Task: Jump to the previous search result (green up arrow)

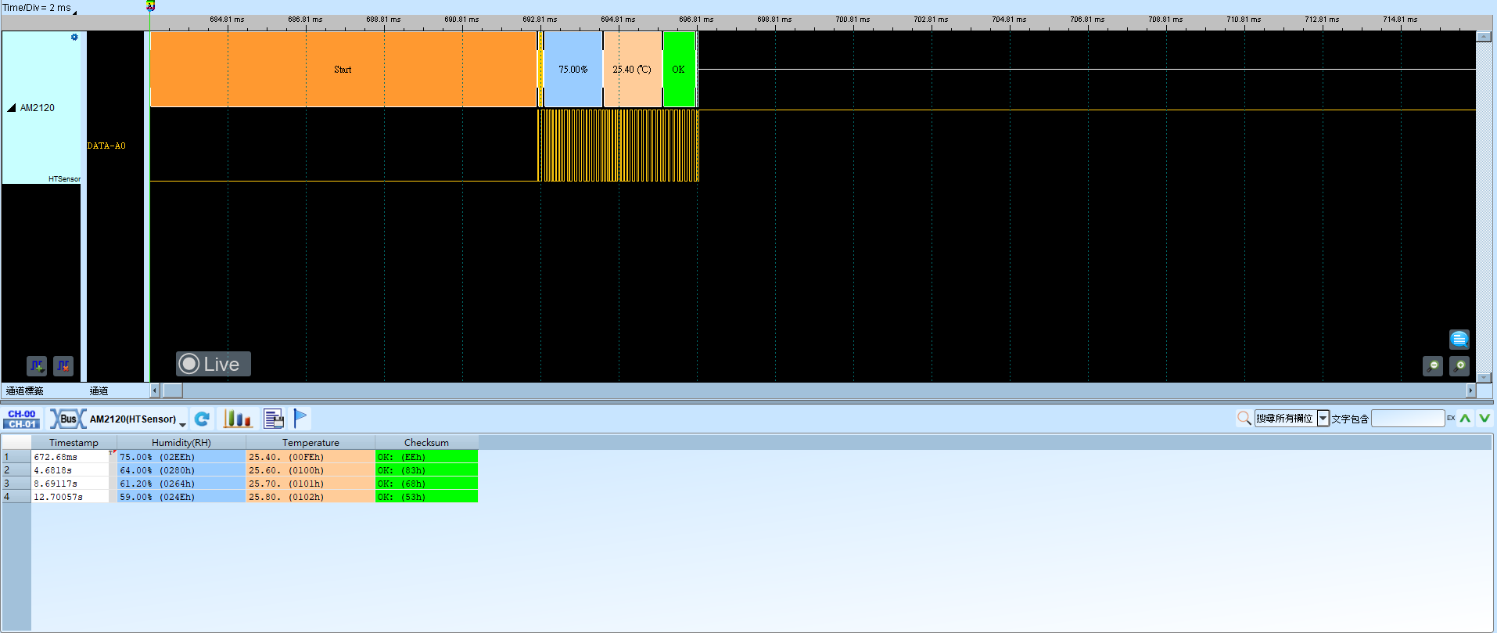Action: point(1465,419)
